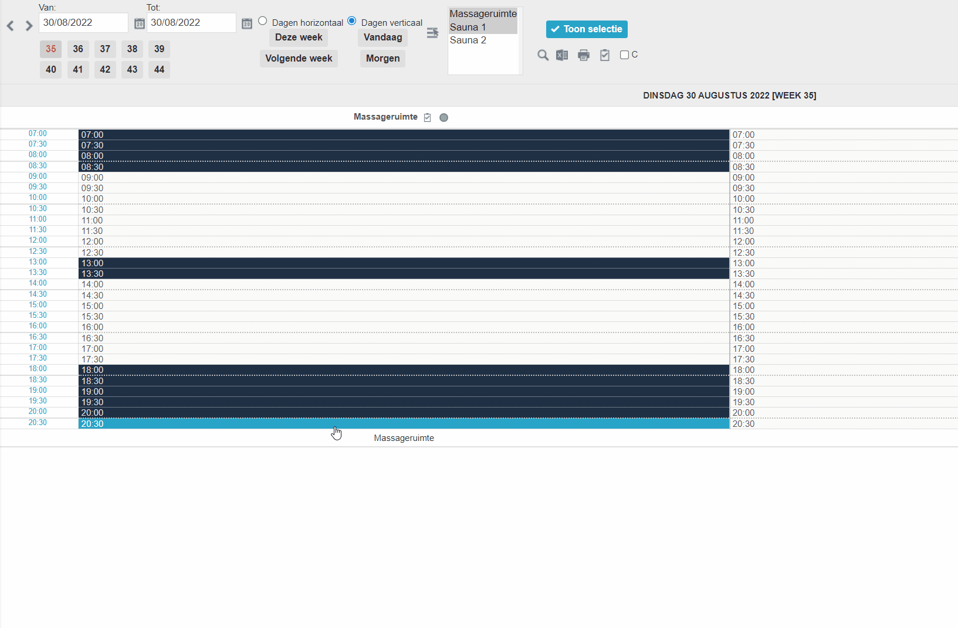The image size is (958, 628).
Task: Click the 10:30 free time slot
Action: (404, 209)
